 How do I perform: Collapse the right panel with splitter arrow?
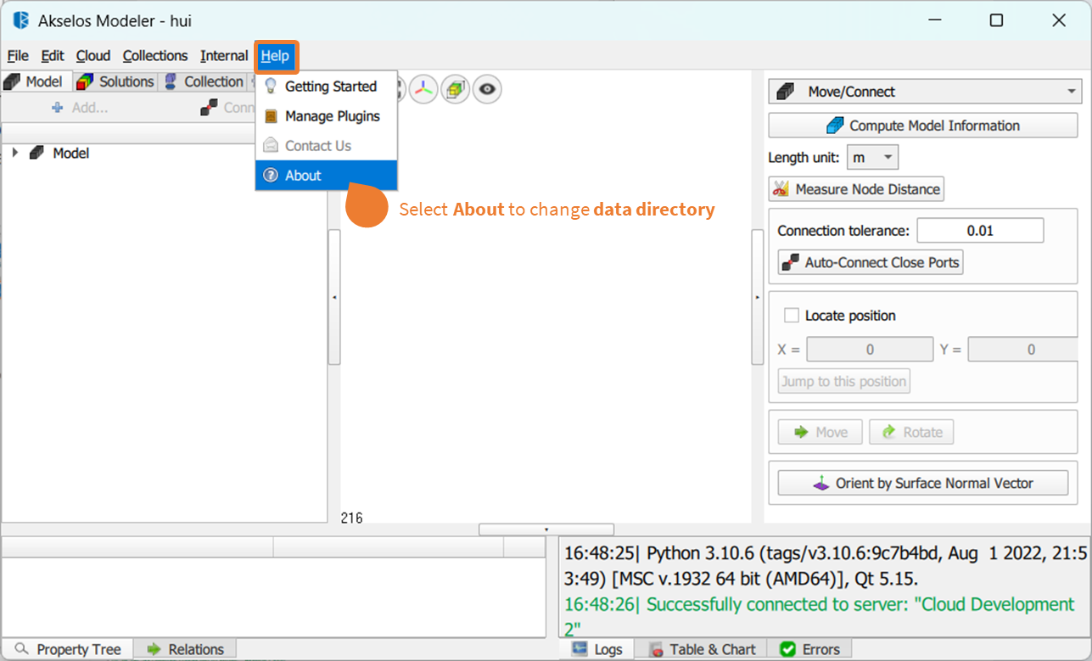[x=757, y=297]
